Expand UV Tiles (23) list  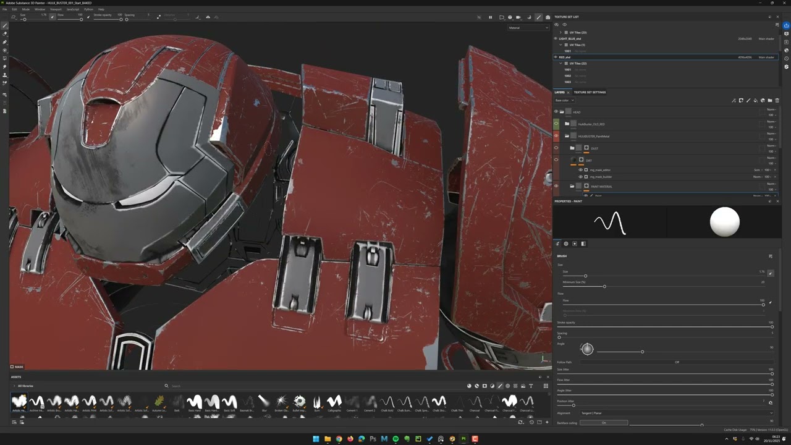(x=560, y=32)
